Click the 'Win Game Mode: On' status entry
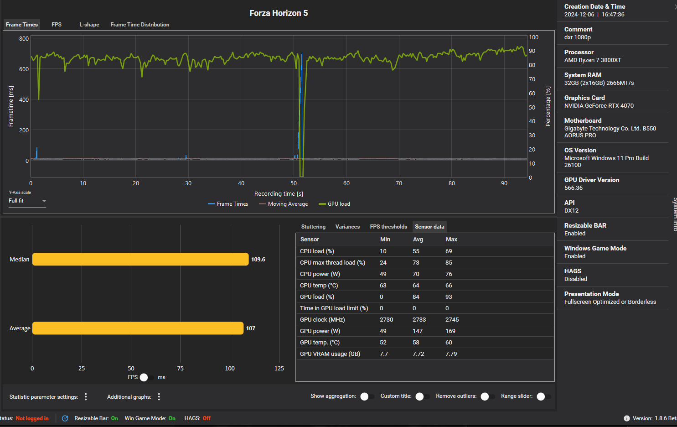Viewport: 677px width, 427px height. point(150,418)
